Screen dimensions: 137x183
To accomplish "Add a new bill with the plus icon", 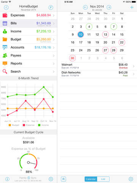I will [132, 7].
